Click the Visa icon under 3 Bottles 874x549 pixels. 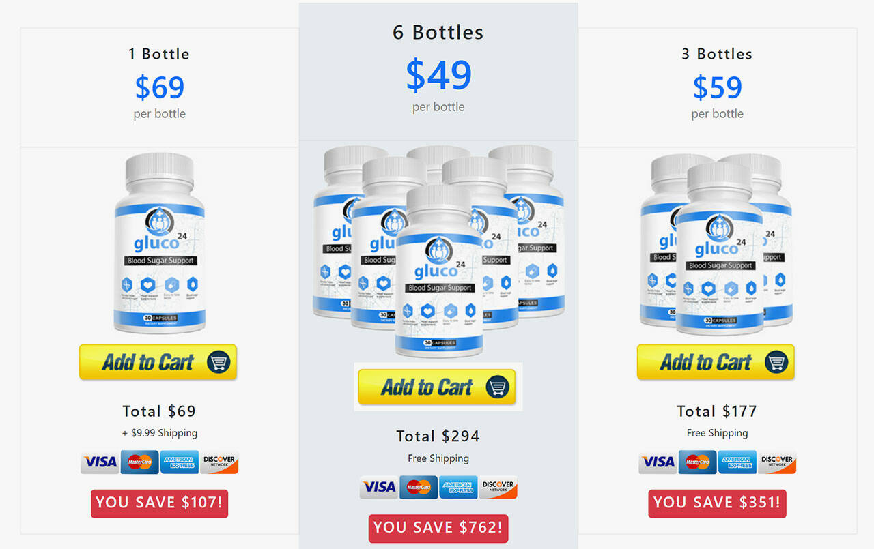point(658,462)
